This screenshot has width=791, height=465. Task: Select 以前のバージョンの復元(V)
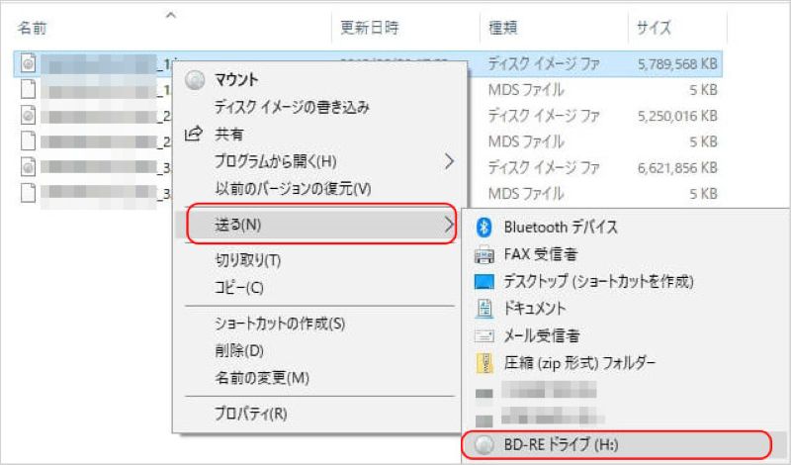[293, 189]
